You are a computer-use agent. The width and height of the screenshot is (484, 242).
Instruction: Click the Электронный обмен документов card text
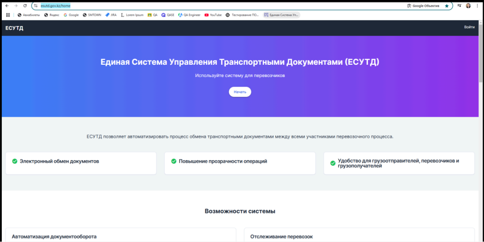60,161
